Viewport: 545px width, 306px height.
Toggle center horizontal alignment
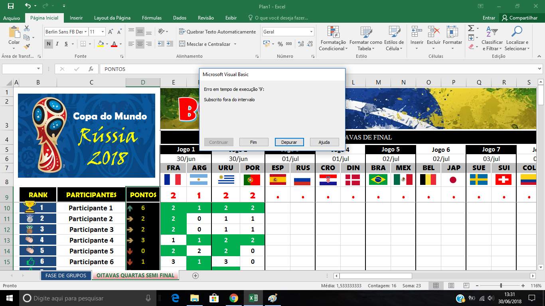tap(140, 44)
